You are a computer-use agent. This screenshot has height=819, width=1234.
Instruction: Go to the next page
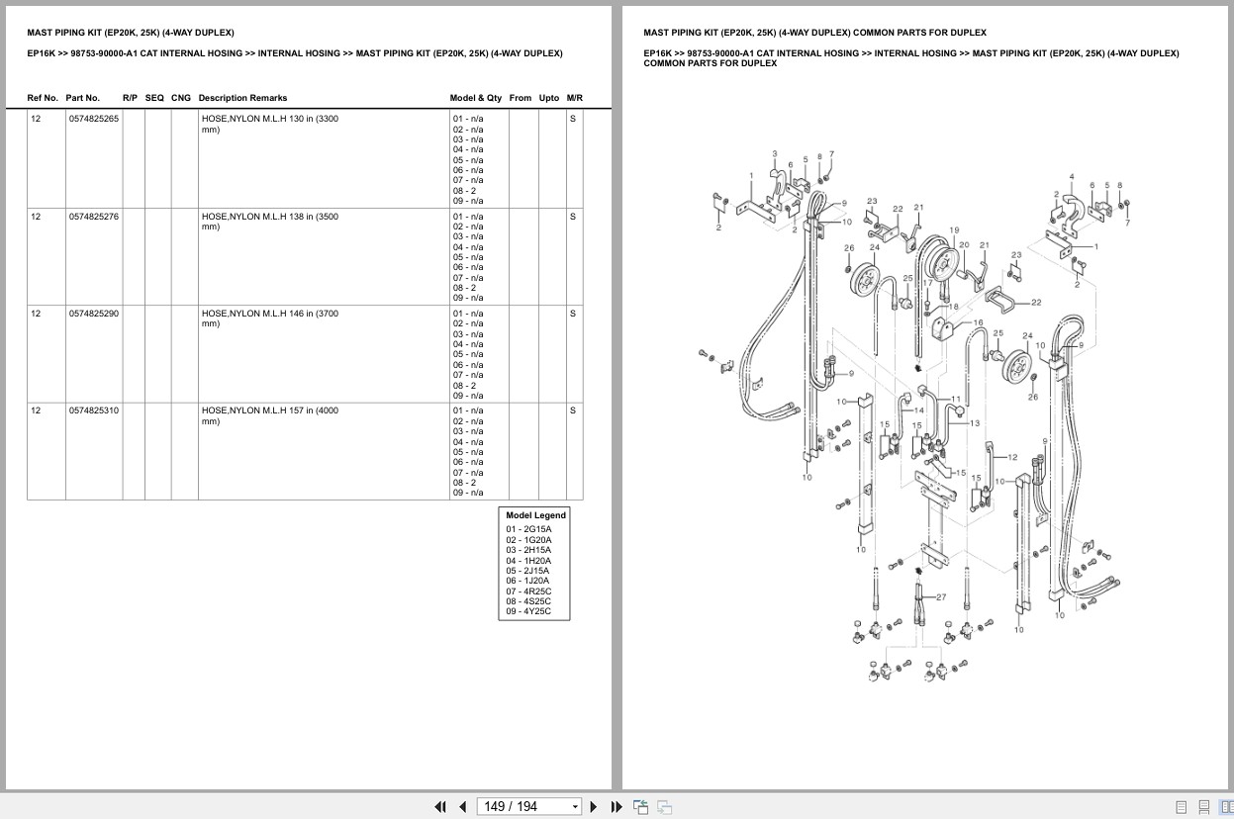point(594,807)
